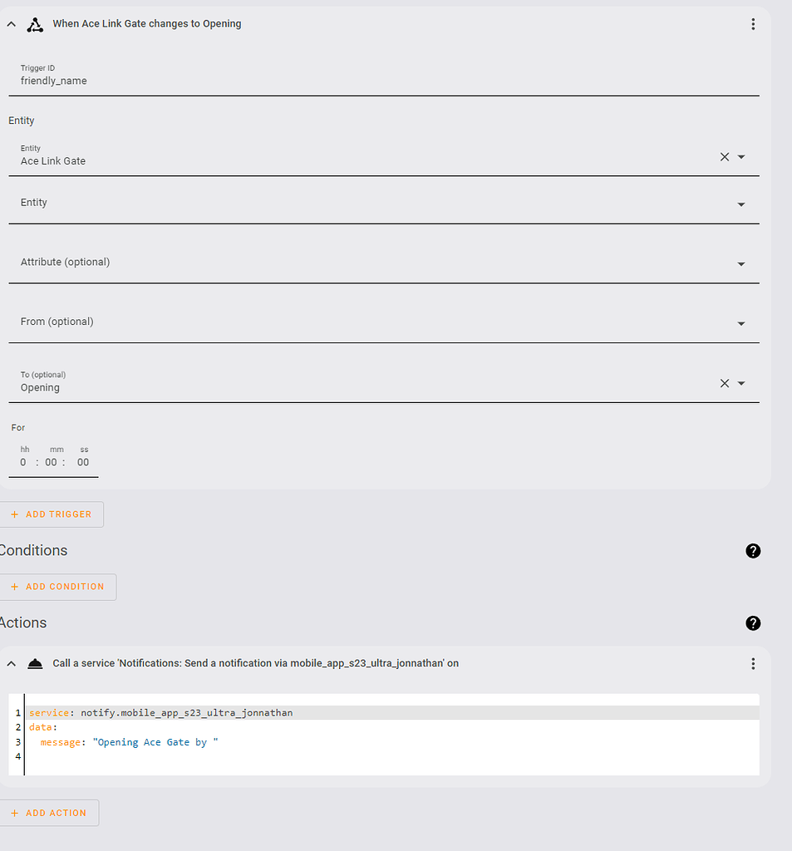The width and height of the screenshot is (792, 851).
Task: Open the Ace Link Gate entity dropdown
Action: [x=741, y=157]
